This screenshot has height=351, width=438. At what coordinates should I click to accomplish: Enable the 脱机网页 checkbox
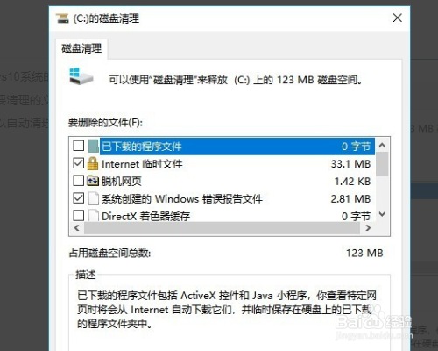pos(79,181)
